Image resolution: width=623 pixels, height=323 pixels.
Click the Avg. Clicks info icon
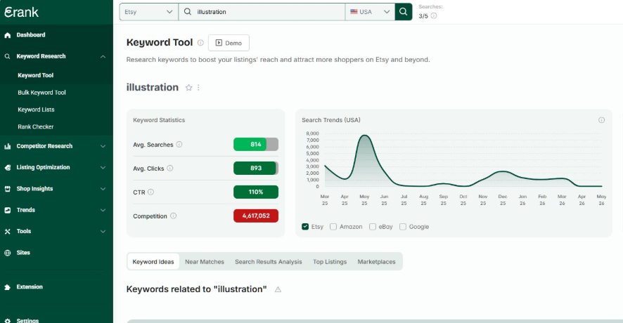coord(170,169)
